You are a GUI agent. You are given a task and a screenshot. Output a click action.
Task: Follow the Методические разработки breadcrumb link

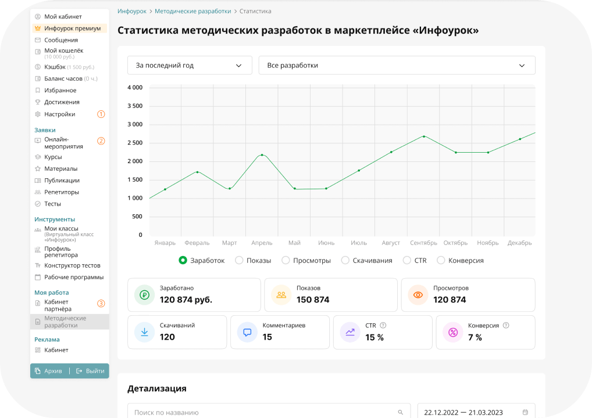192,11
